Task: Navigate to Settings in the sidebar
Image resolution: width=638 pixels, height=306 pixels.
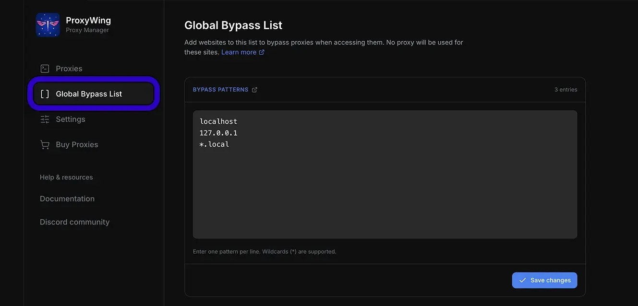Action: pyautogui.click(x=71, y=118)
